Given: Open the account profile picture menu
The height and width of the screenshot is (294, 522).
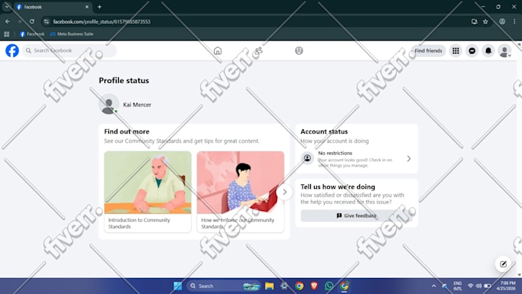Looking at the screenshot, I should [x=504, y=51].
